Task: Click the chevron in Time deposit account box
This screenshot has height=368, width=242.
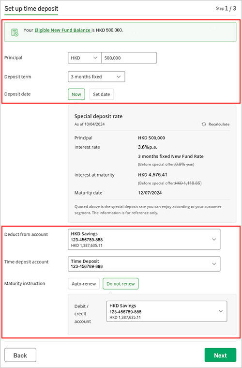Action: click(214, 264)
